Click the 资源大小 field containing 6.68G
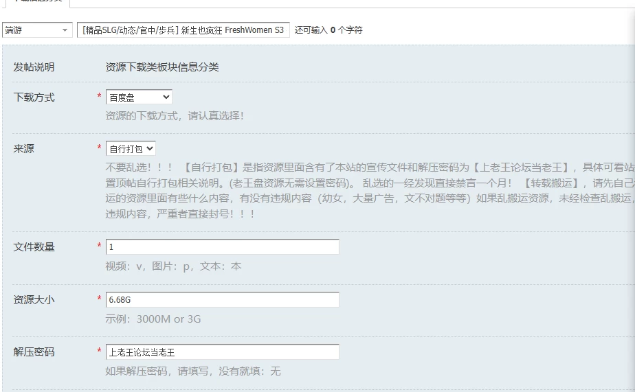 coord(223,299)
